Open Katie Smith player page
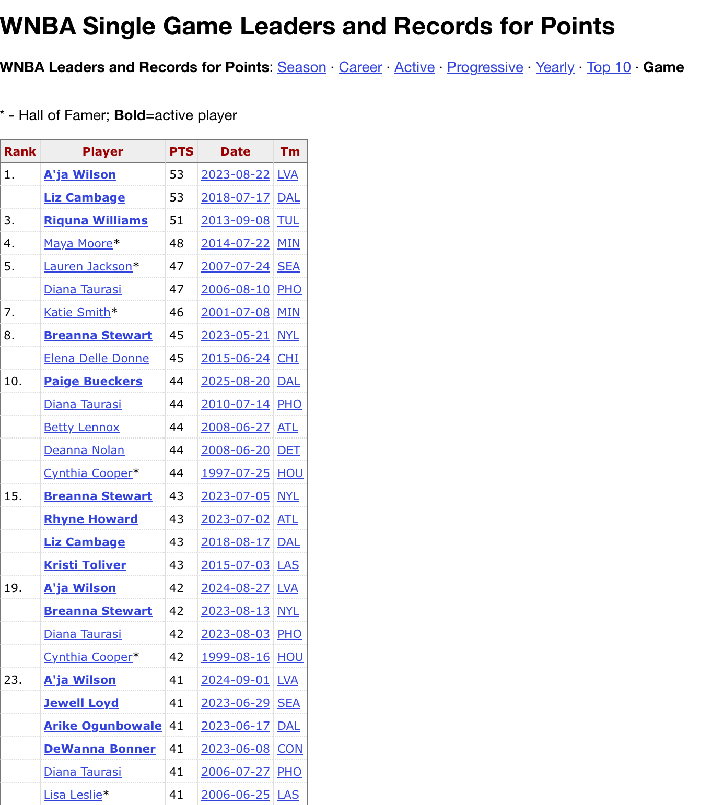 tap(77, 312)
